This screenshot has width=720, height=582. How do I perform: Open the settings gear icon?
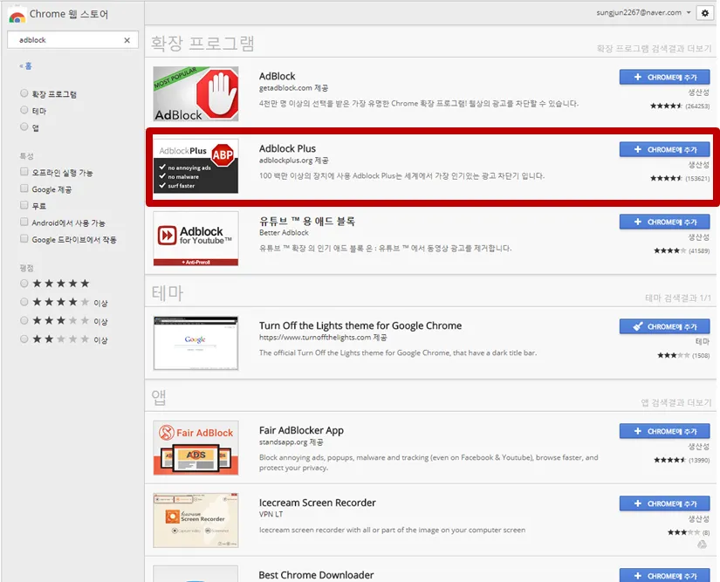[705, 13]
